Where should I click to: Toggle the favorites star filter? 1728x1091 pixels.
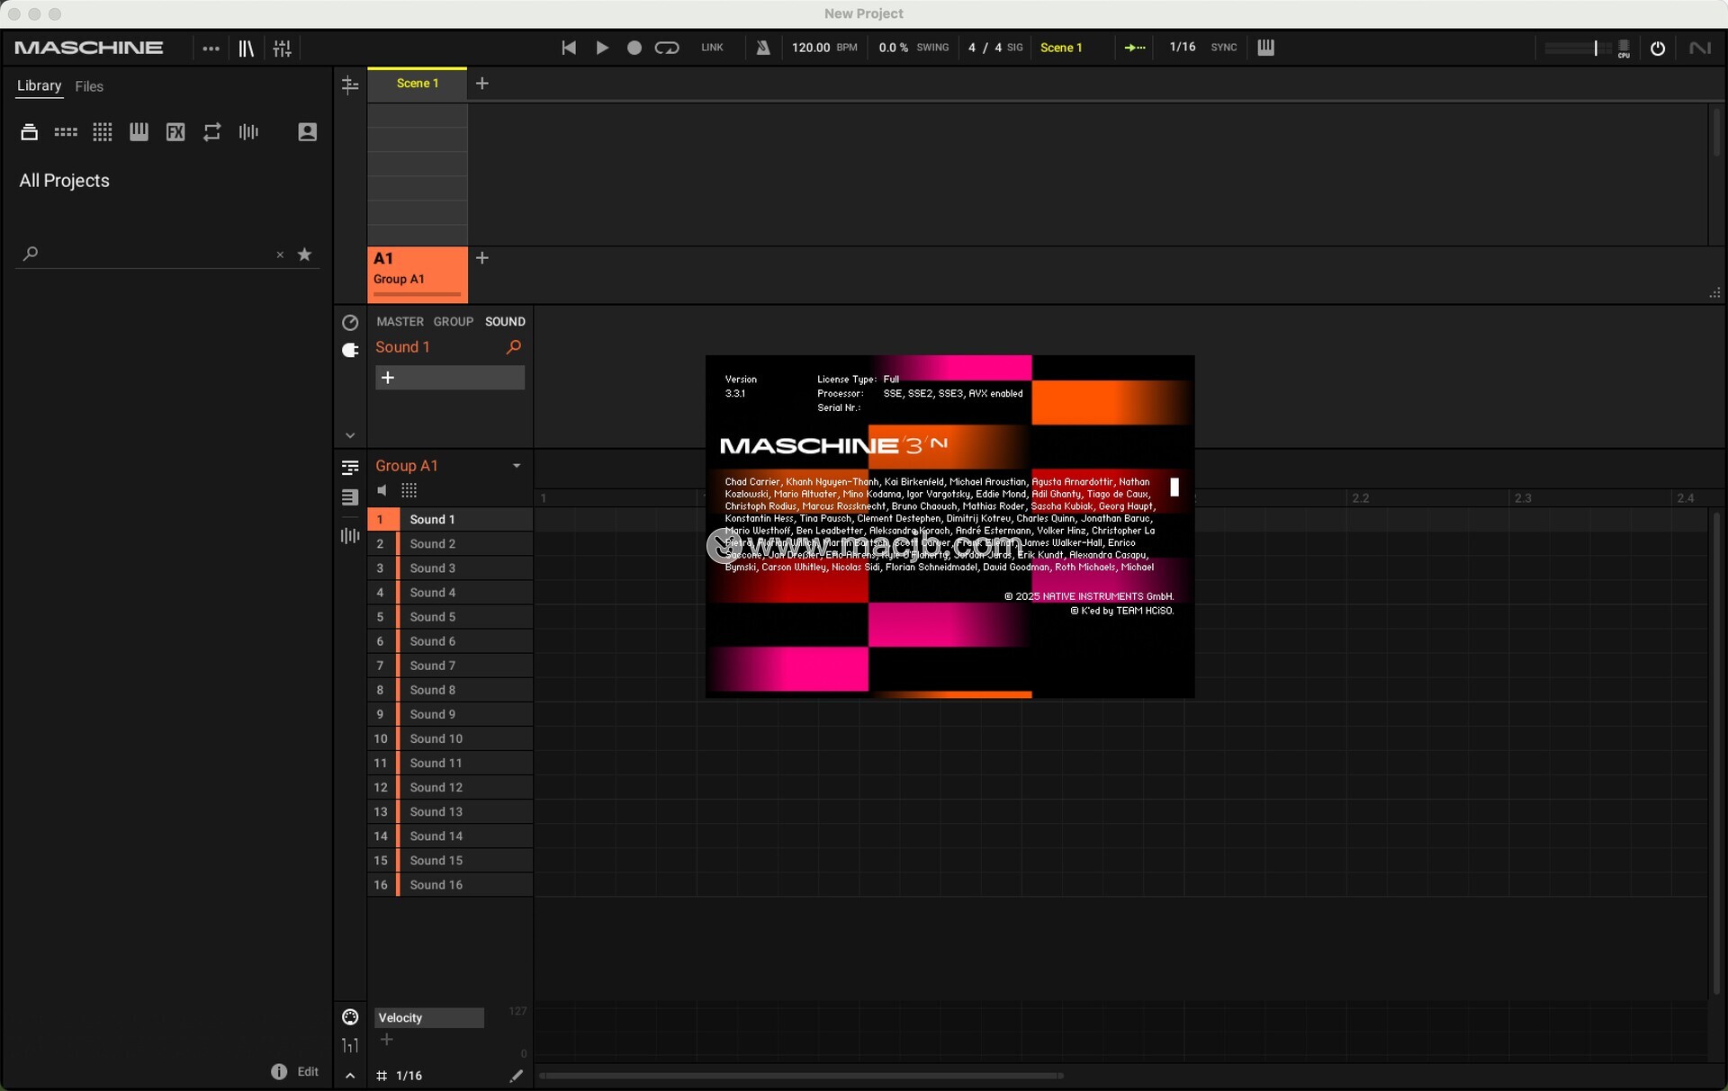tap(305, 255)
